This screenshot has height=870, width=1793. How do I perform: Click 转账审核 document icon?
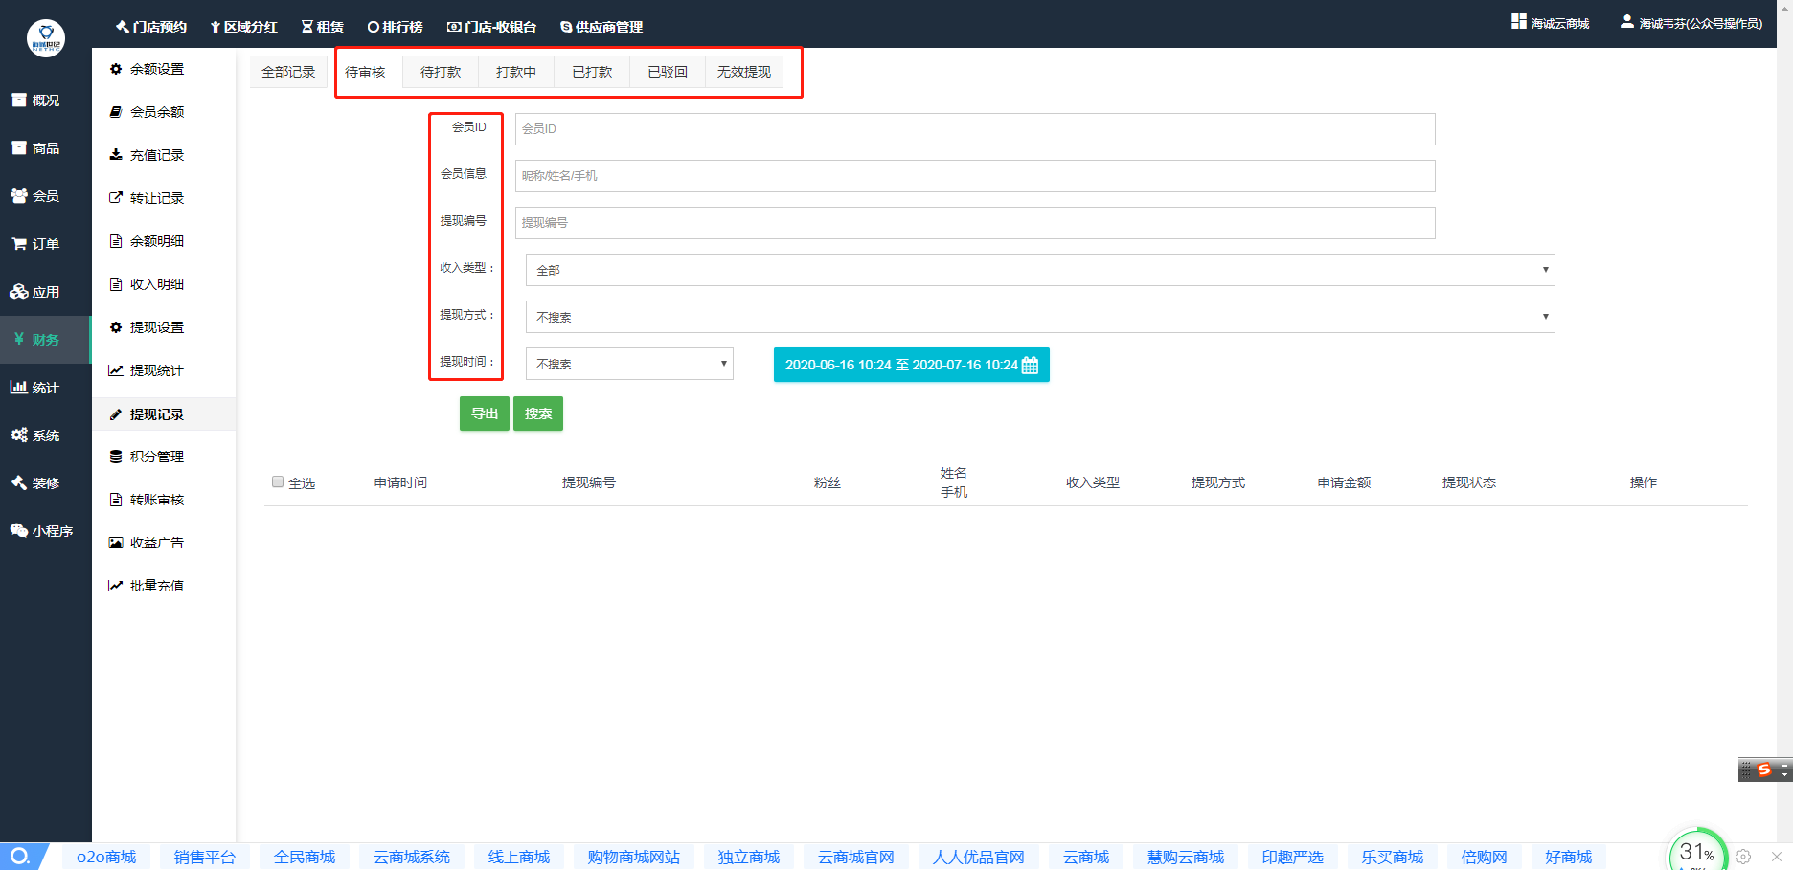116,500
